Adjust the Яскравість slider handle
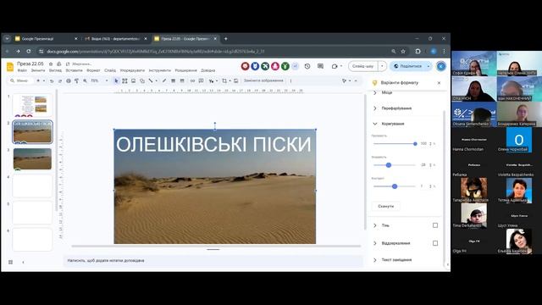The width and height of the screenshot is (542, 305). pos(389,165)
